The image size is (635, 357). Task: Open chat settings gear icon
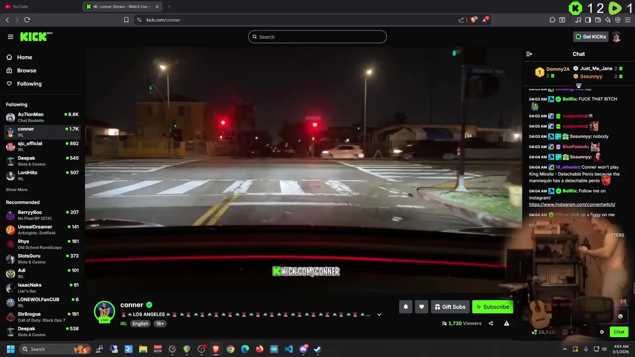click(x=602, y=332)
